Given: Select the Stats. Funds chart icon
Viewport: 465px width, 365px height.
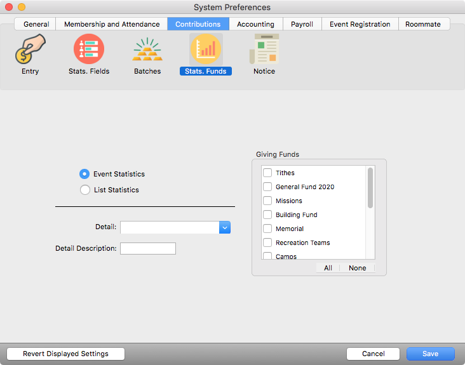Looking at the screenshot, I should click(x=206, y=50).
